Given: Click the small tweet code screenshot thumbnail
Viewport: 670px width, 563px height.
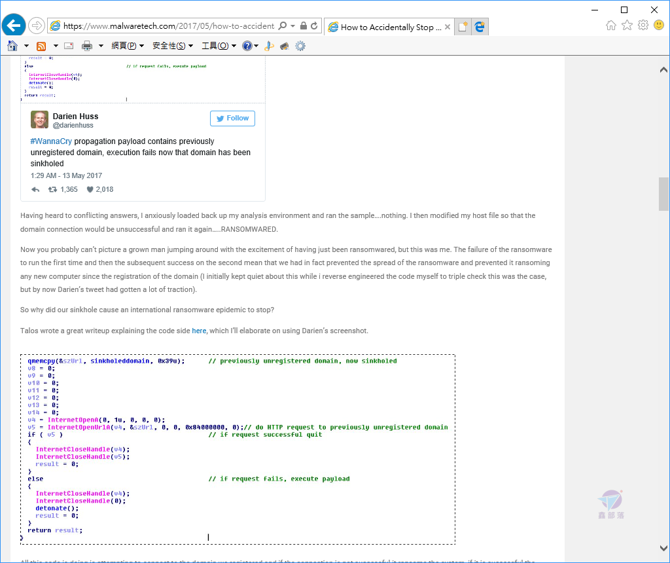Looking at the screenshot, I should point(143,79).
